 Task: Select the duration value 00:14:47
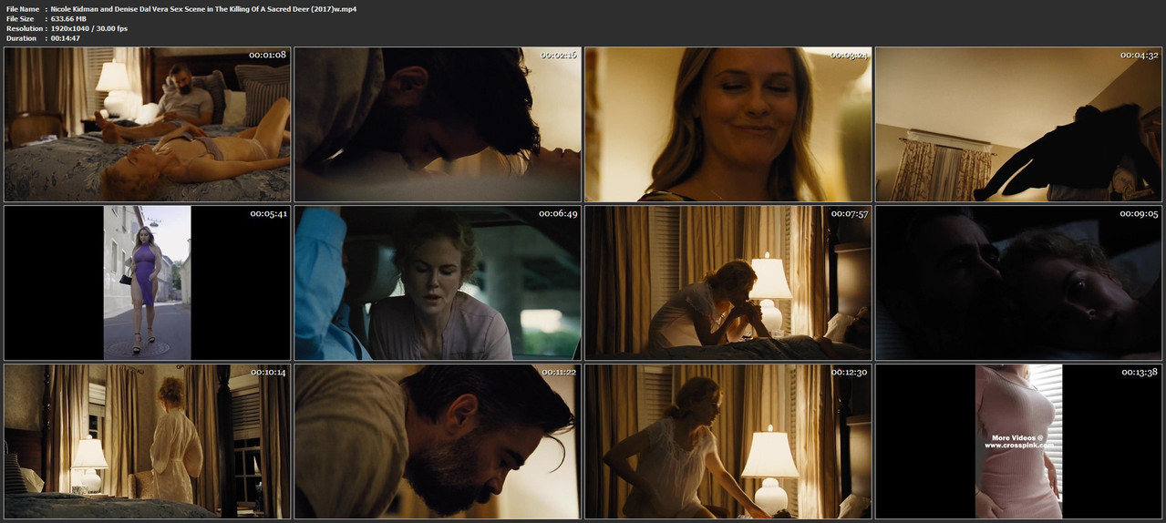[x=67, y=38]
